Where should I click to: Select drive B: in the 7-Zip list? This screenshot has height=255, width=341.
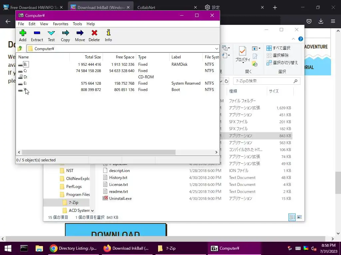(x=25, y=64)
